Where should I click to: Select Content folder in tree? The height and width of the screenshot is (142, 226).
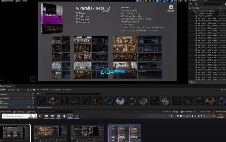click(x=5, y=103)
